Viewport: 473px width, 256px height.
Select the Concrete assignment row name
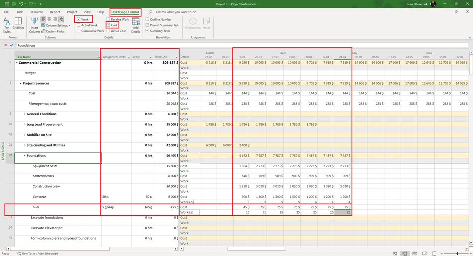pyautogui.click(x=39, y=197)
